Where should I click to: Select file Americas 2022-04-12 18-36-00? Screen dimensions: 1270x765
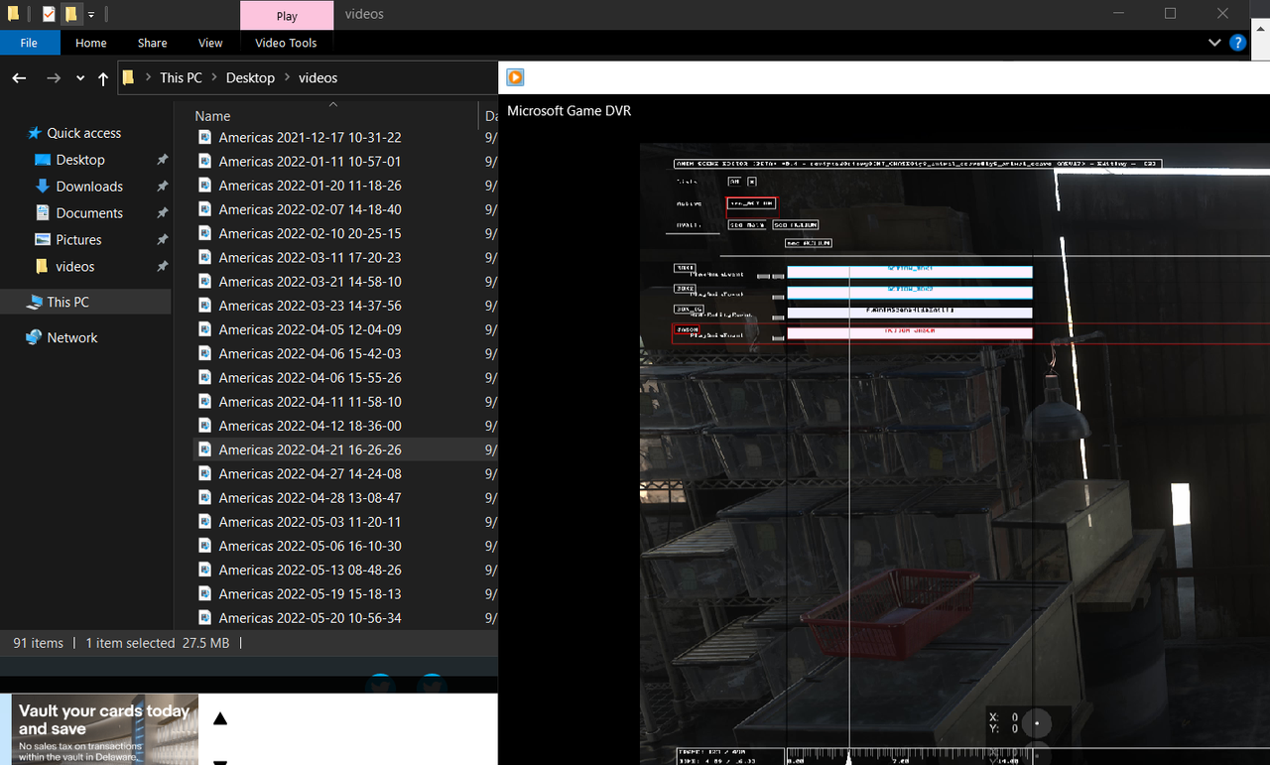click(310, 426)
